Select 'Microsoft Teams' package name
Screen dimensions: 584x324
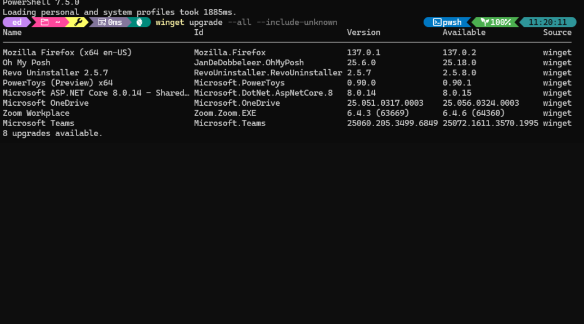coord(38,123)
